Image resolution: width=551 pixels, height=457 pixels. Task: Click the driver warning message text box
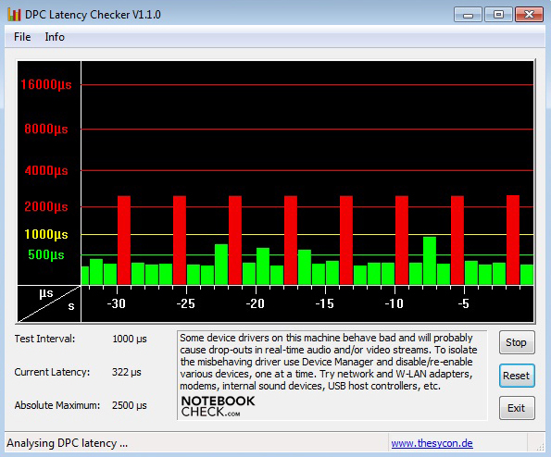pyautogui.click(x=332, y=375)
